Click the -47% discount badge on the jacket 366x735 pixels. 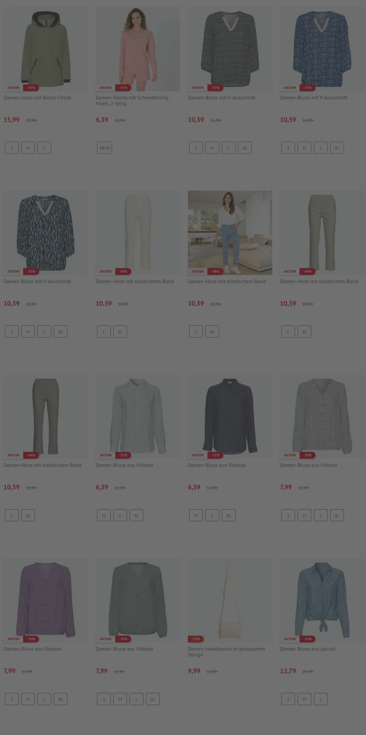pyautogui.click(x=31, y=88)
